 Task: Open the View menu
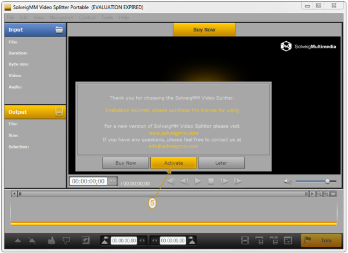[x=39, y=17]
